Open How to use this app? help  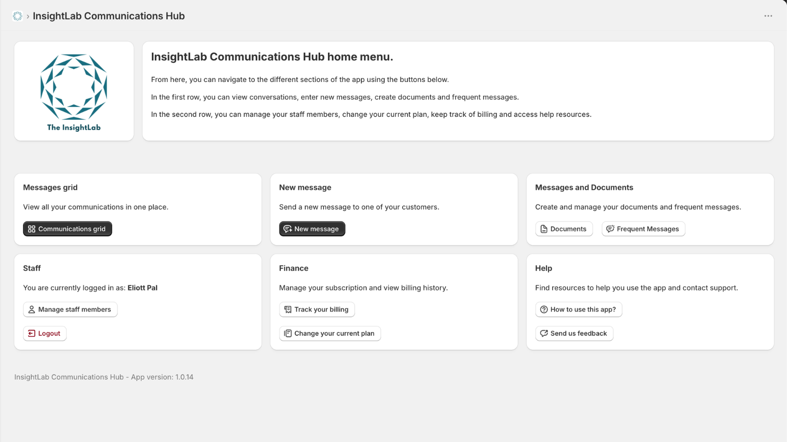pos(578,309)
